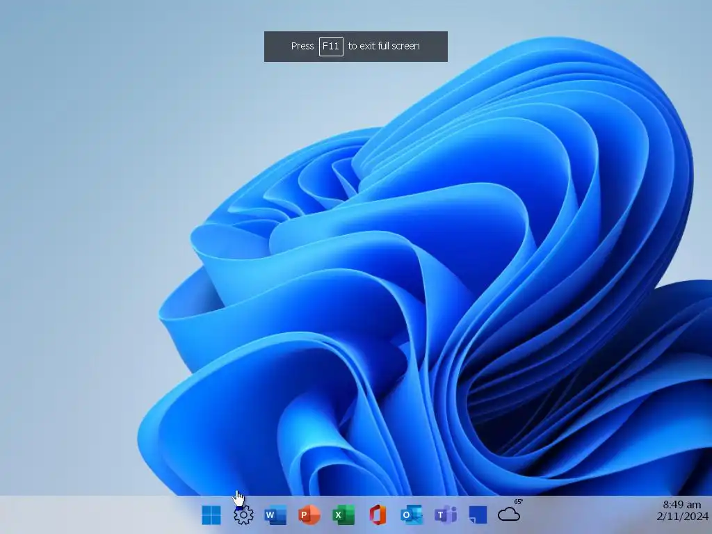
Task: Open the Microsoft Office app icon
Action: pyautogui.click(x=378, y=515)
